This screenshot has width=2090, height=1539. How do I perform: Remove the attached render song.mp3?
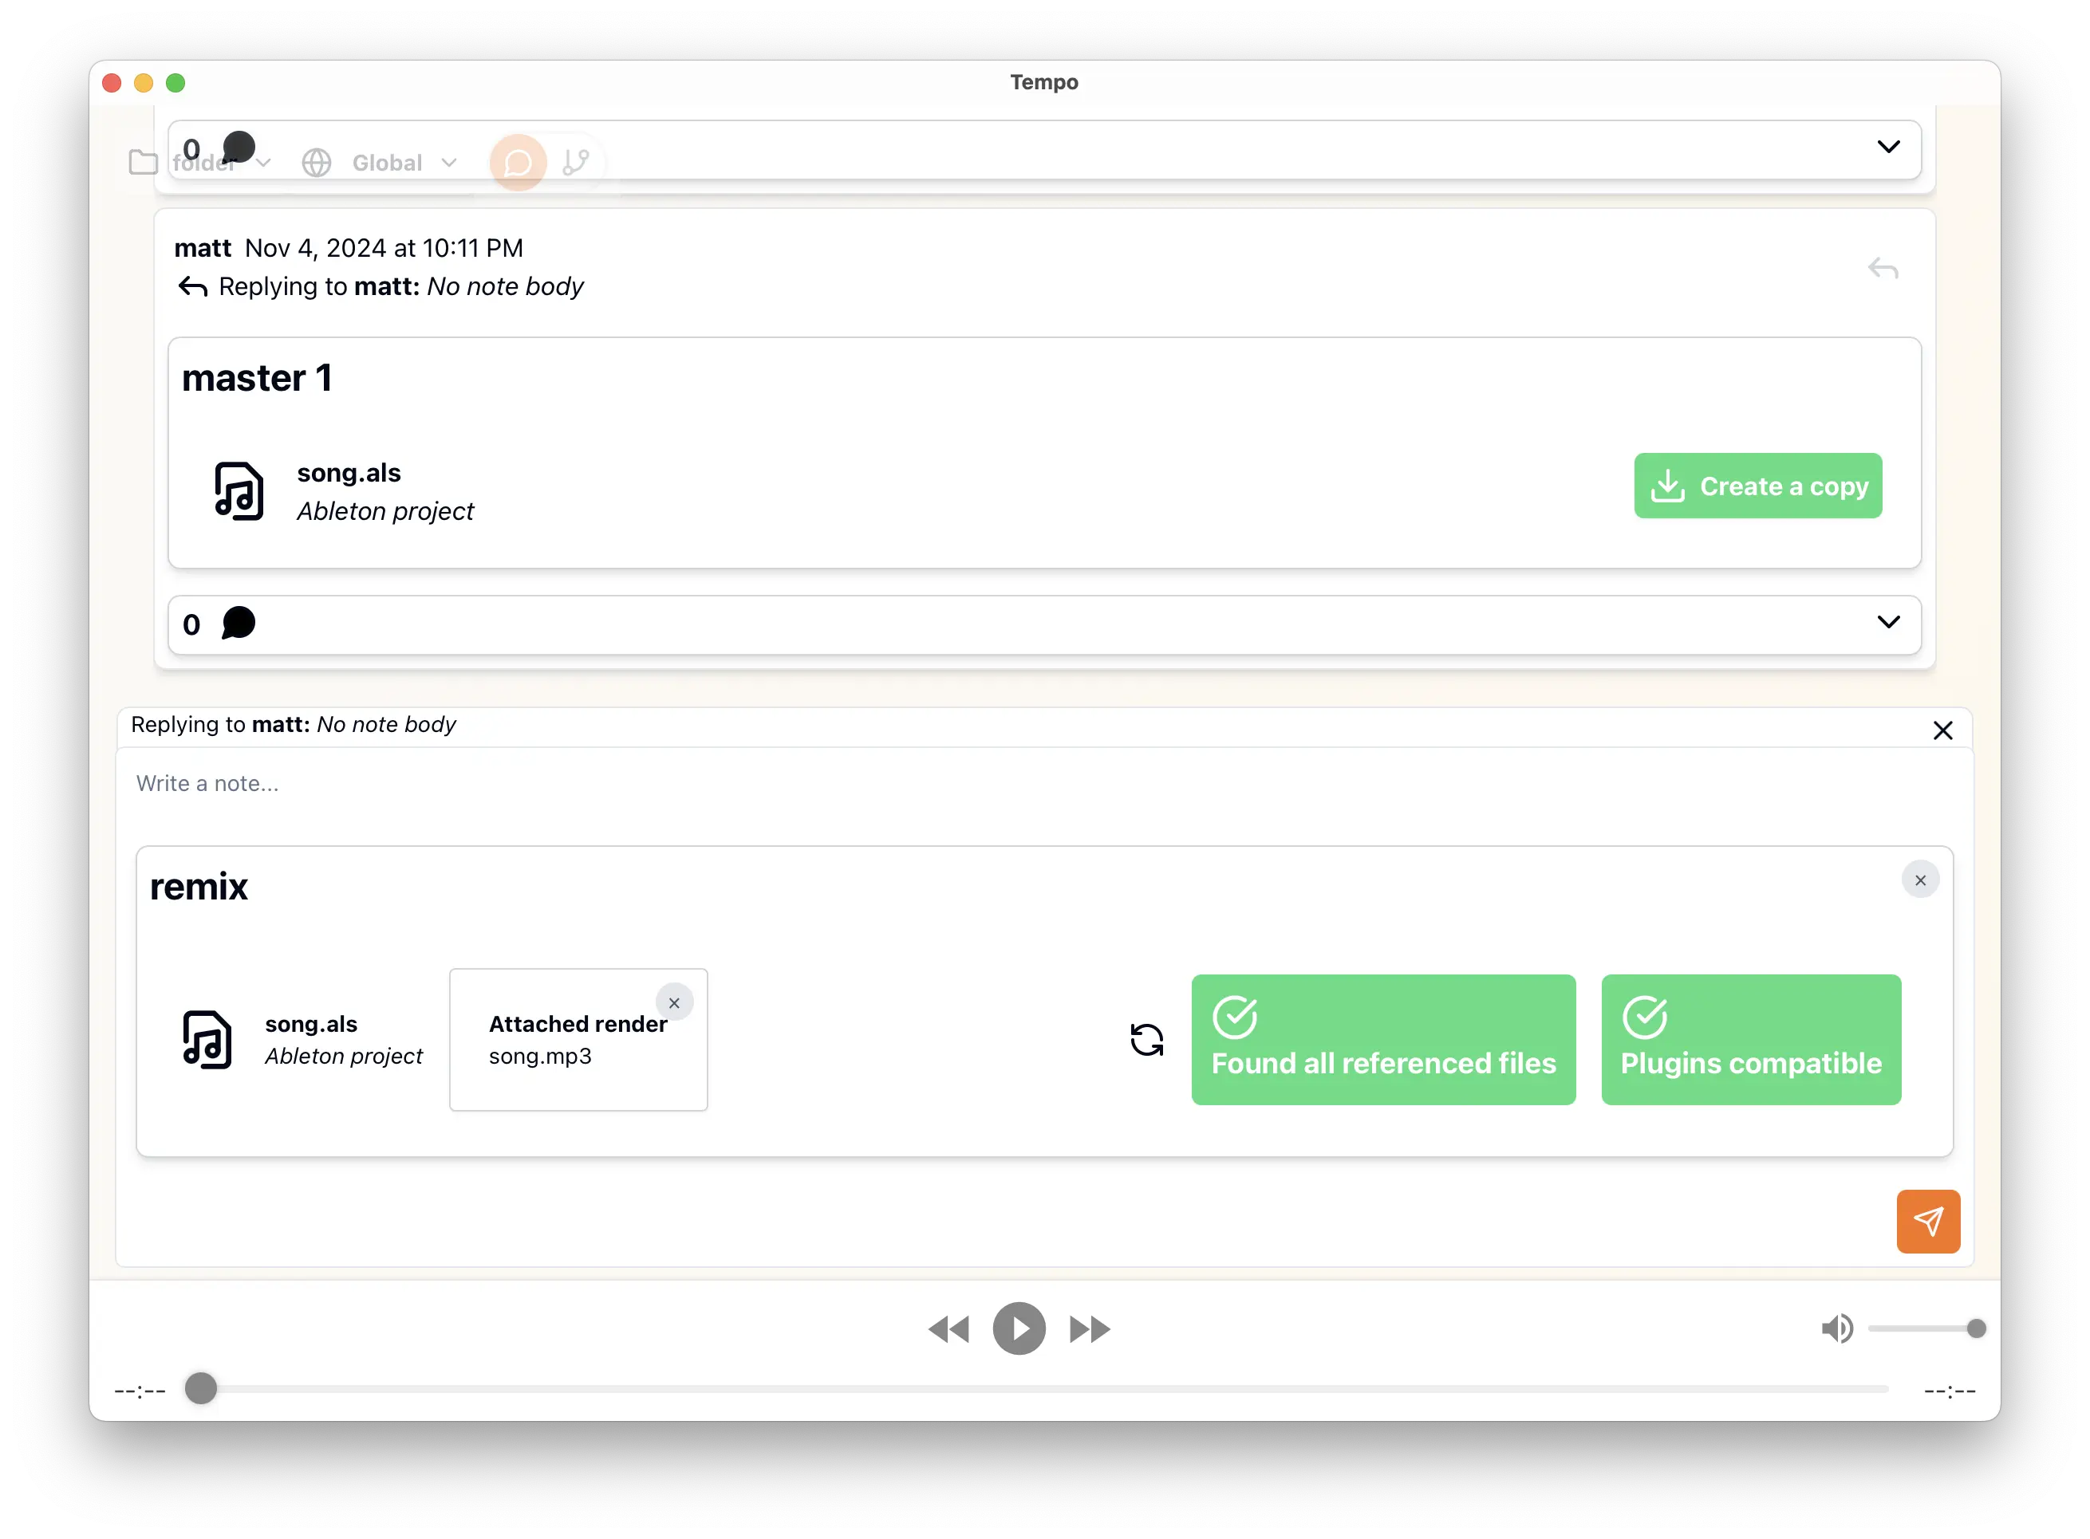tap(674, 1003)
